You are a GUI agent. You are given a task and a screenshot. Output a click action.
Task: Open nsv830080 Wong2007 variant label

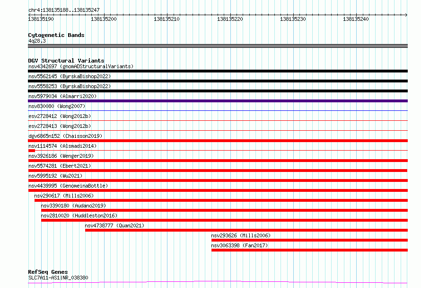tap(57, 106)
